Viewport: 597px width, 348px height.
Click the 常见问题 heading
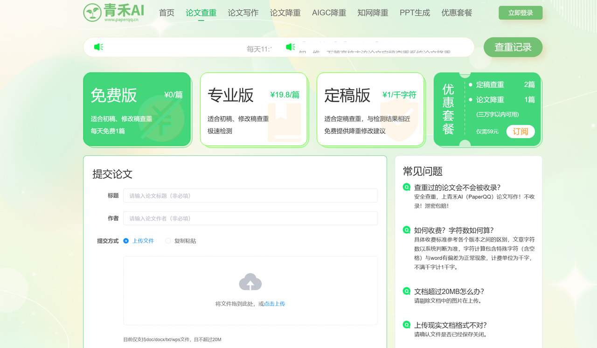click(x=423, y=171)
